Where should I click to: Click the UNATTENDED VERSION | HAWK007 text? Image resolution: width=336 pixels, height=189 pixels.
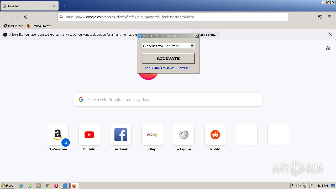(167, 68)
